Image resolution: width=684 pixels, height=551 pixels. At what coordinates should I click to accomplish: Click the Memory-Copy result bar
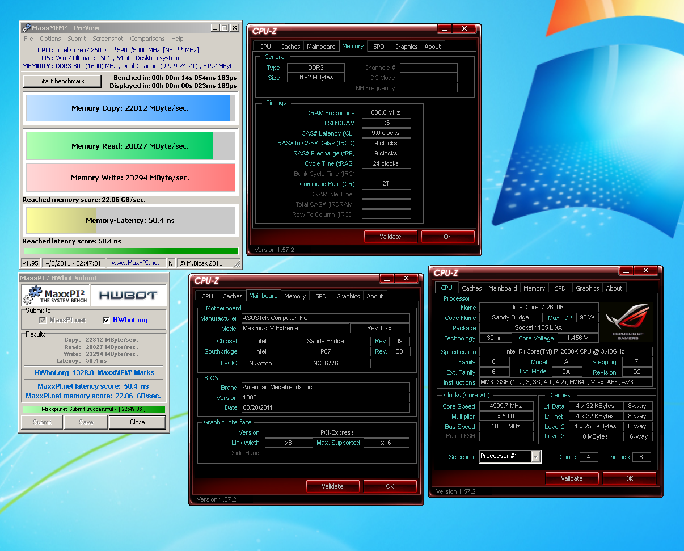(x=130, y=108)
